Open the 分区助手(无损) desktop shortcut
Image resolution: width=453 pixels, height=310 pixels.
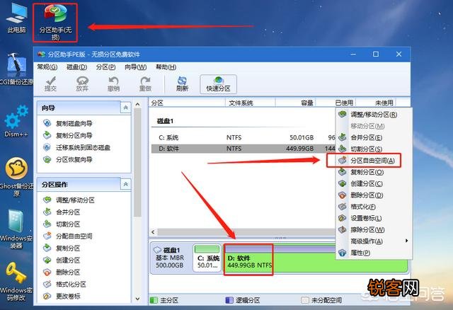[x=55, y=22]
